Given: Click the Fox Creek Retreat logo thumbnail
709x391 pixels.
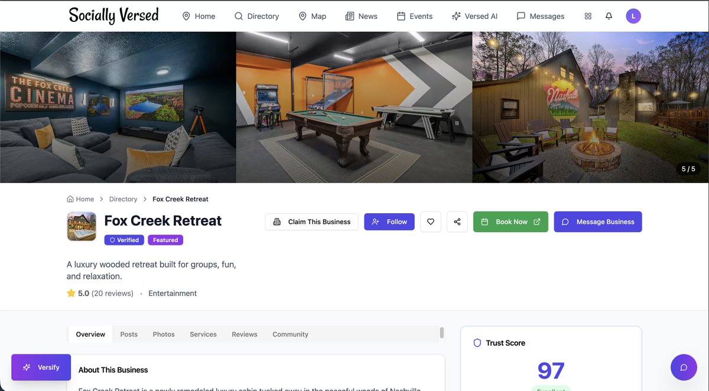Looking at the screenshot, I should 82,226.
